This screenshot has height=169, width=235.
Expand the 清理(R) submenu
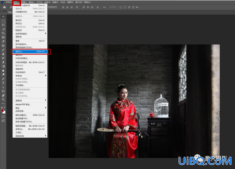click(x=30, y=101)
